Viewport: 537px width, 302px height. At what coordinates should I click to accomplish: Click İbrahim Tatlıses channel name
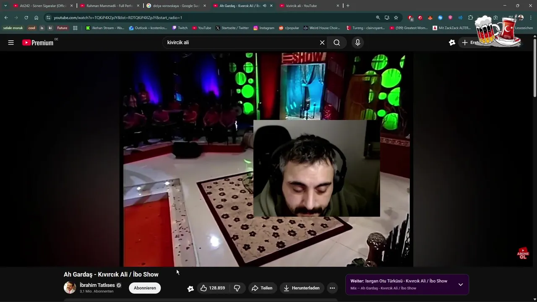point(97,285)
